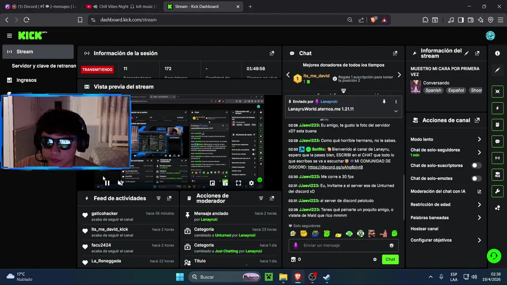
Task: Open the shop icon below message box
Action: point(294,260)
